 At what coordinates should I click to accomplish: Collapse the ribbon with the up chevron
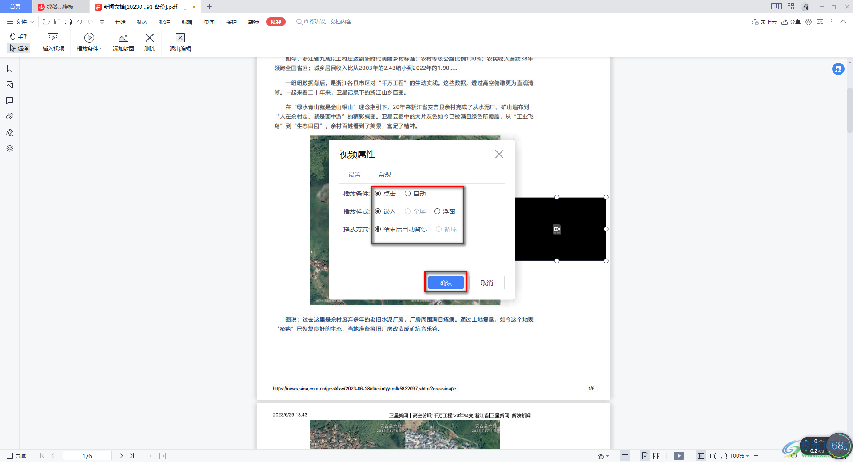point(843,22)
